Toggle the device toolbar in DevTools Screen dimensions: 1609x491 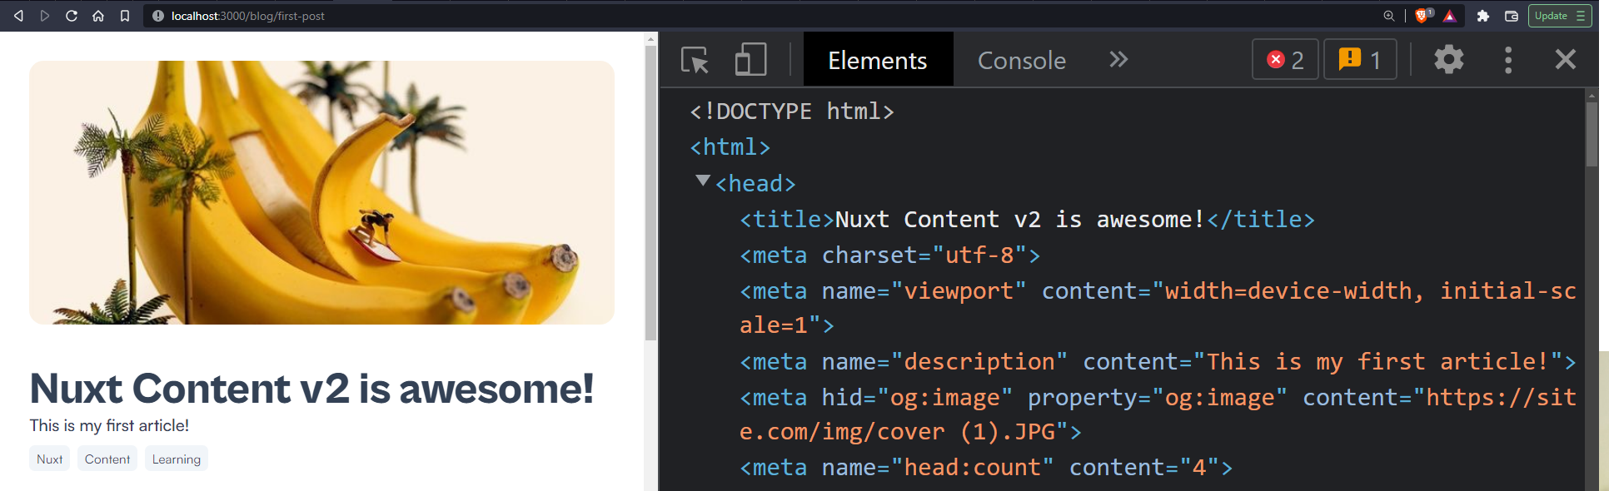[x=750, y=60]
